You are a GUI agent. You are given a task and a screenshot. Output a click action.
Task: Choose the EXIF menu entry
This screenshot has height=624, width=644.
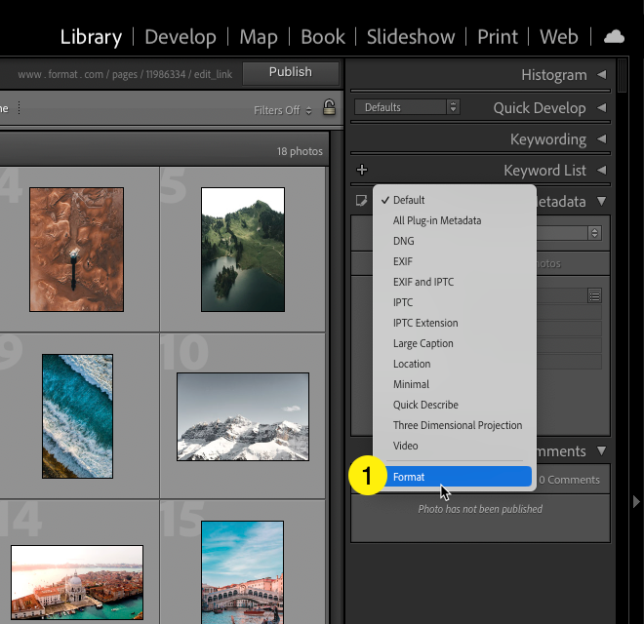pos(455,261)
